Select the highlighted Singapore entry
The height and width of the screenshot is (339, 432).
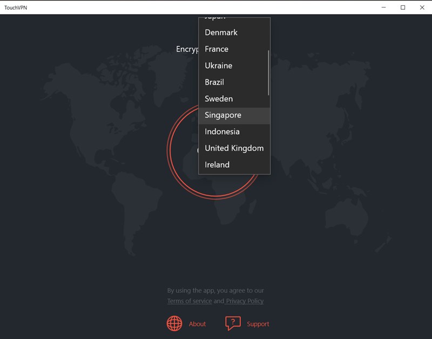234,115
